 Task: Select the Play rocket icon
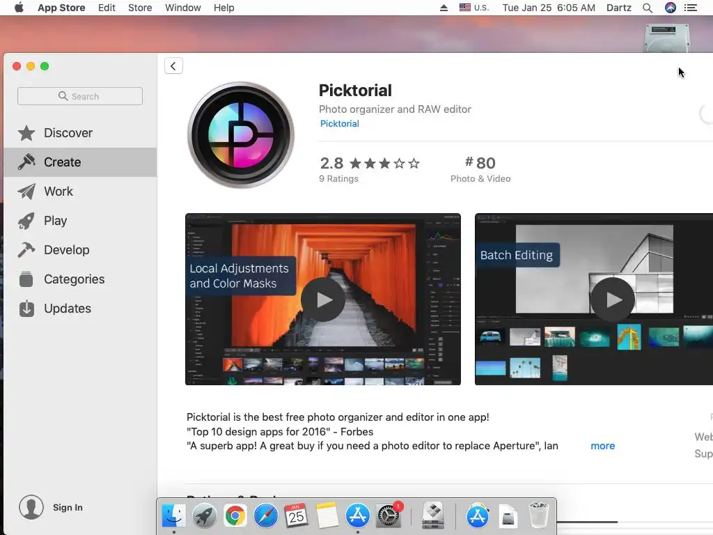point(26,221)
